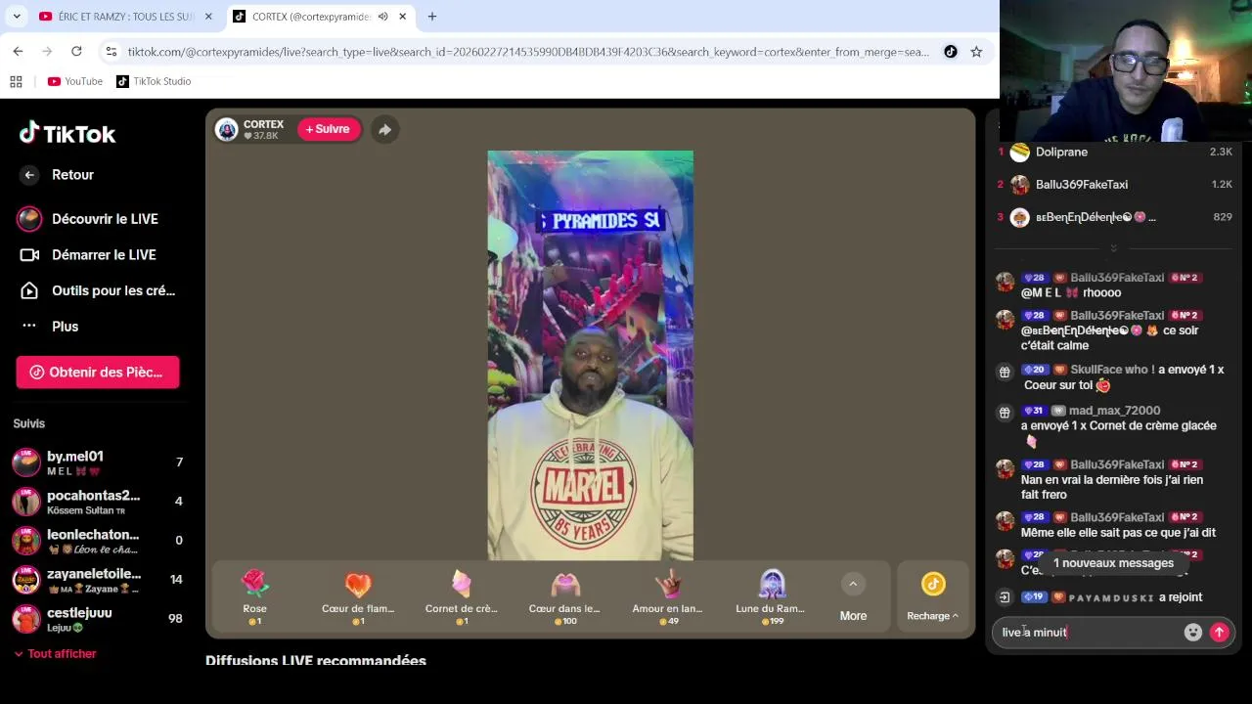
Task: Open zayaneletoile followed live
Action: [x=98, y=580]
